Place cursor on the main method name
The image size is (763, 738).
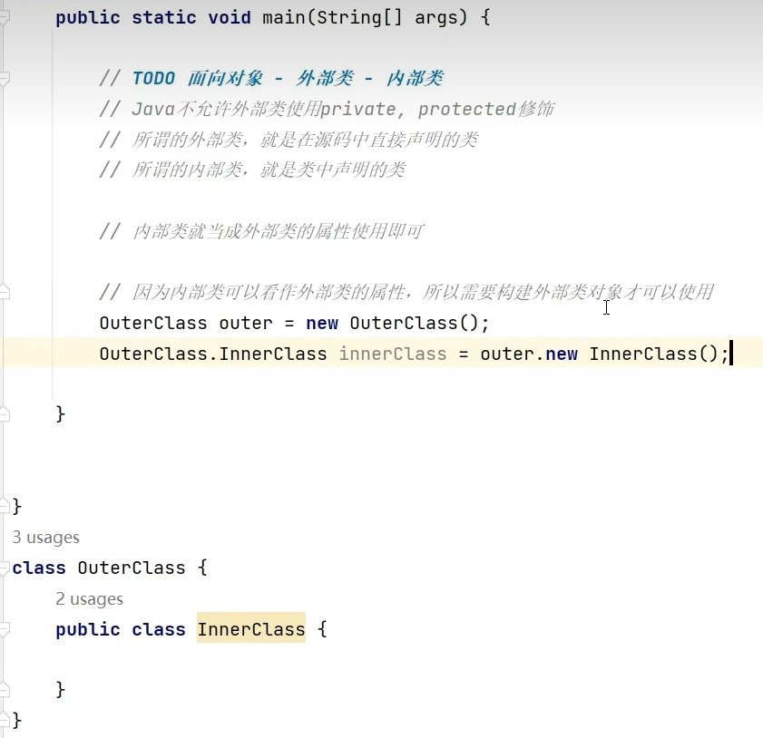coord(282,17)
